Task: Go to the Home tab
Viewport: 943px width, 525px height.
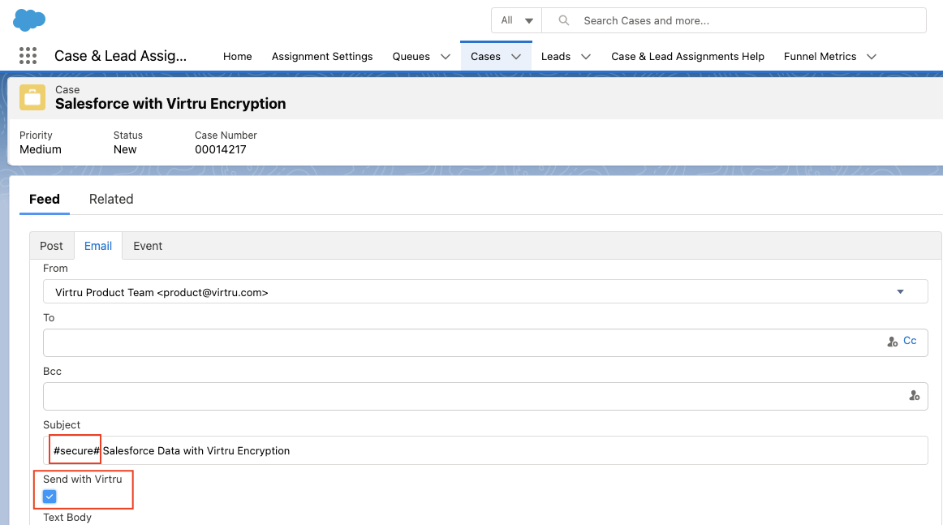Action: click(238, 57)
